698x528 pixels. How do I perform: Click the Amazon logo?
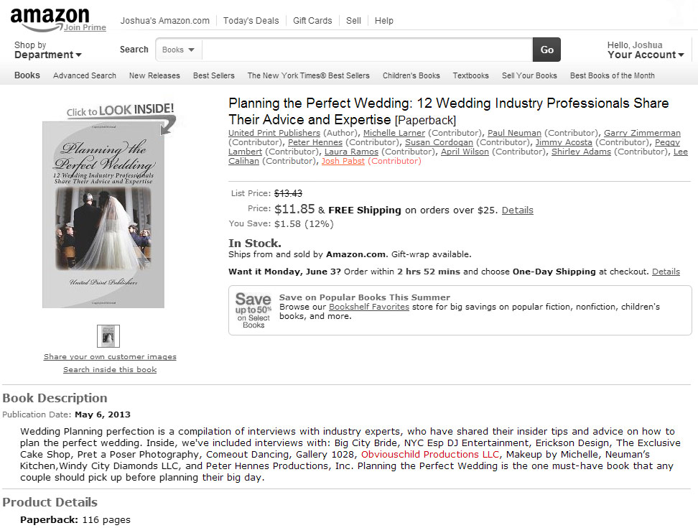point(50,19)
